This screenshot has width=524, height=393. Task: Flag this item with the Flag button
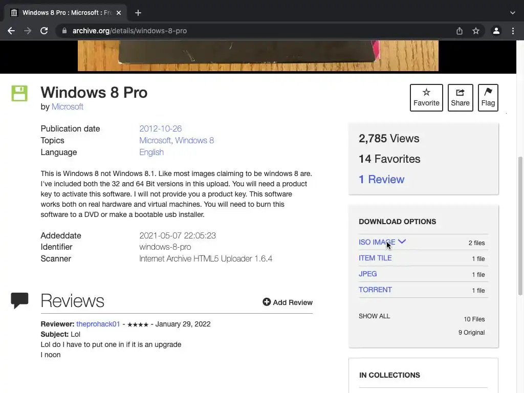click(488, 98)
